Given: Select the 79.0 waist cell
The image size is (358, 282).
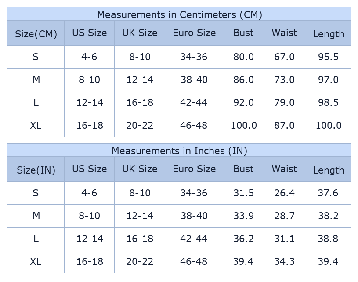Looking at the screenshot, I should (284, 103).
